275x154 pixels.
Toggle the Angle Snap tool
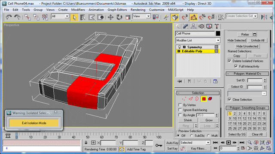tap(193, 17)
